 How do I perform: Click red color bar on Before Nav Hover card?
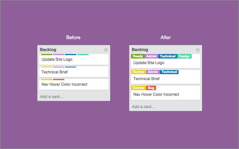(59, 79)
